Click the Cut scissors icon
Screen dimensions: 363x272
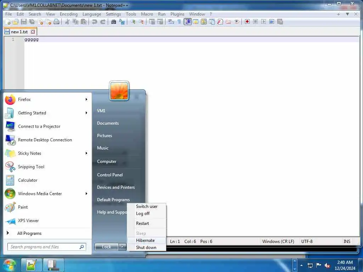point(67,22)
